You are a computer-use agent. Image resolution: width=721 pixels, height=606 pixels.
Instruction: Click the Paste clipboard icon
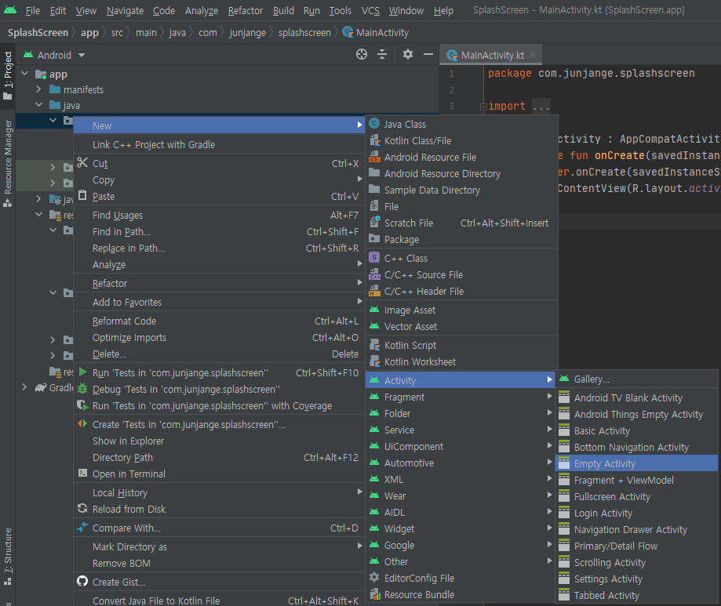82,195
